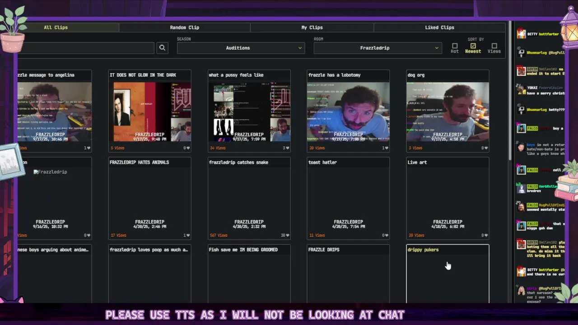Screen dimensions: 578x325
Task: Open clip thumbnail 'frazzle has a lobotomy'
Action: (348, 111)
